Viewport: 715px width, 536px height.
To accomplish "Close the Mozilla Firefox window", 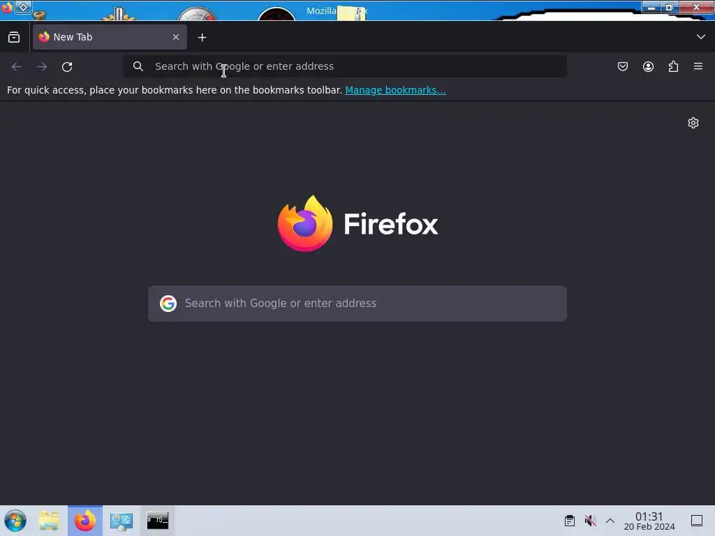I will tap(696, 7).
